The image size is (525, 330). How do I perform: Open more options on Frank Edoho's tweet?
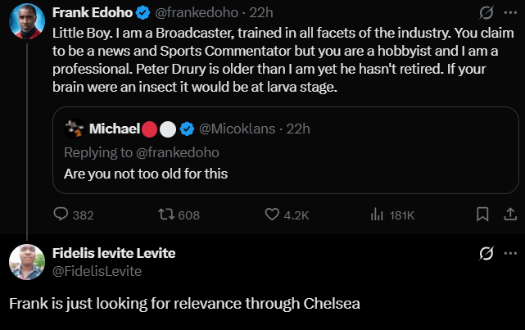(x=508, y=14)
